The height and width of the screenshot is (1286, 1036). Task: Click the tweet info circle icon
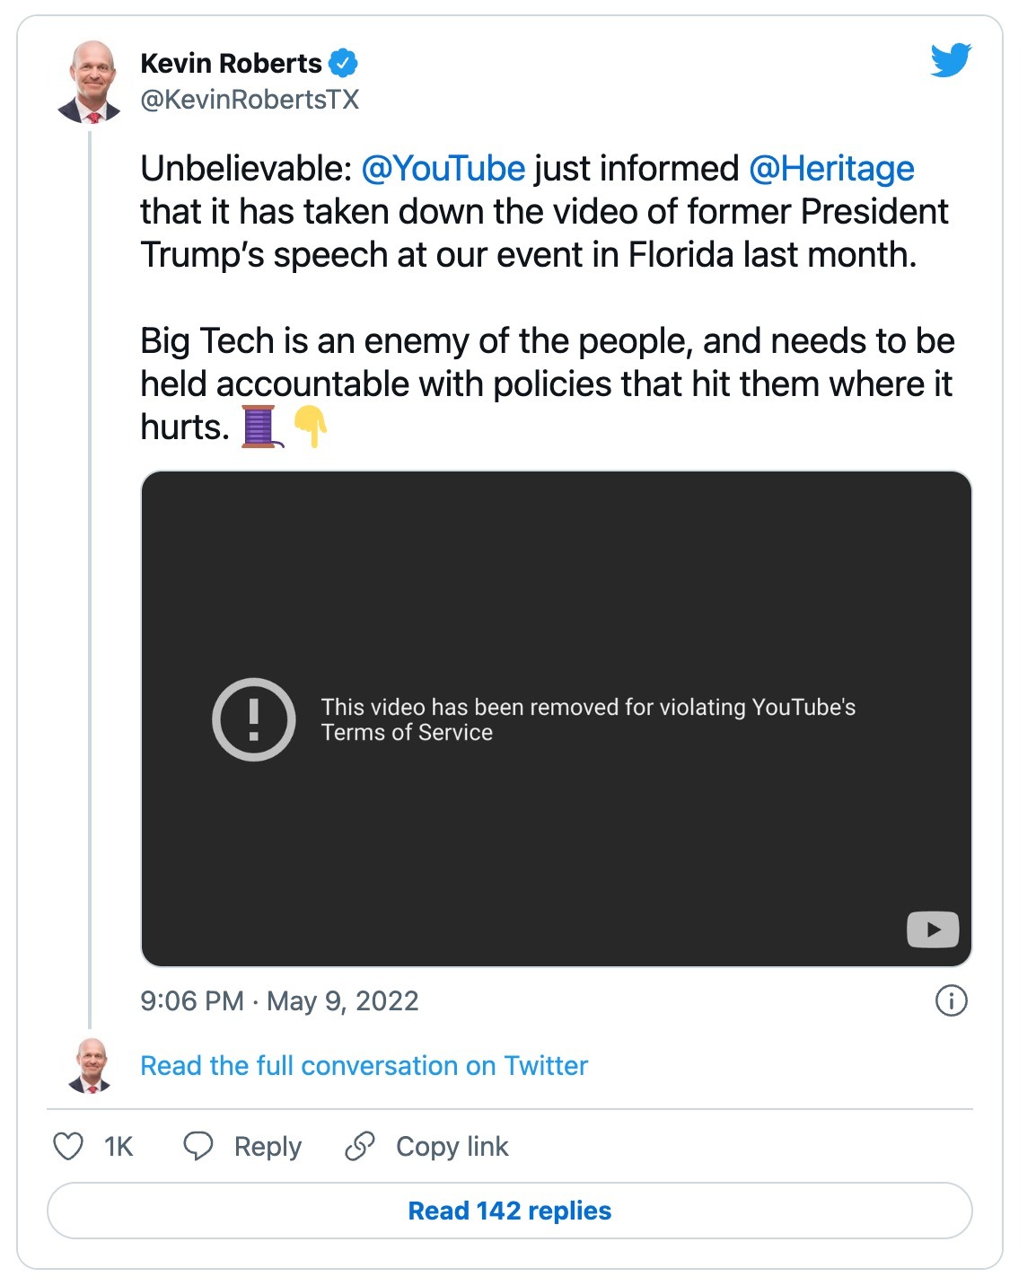pos(951,1000)
